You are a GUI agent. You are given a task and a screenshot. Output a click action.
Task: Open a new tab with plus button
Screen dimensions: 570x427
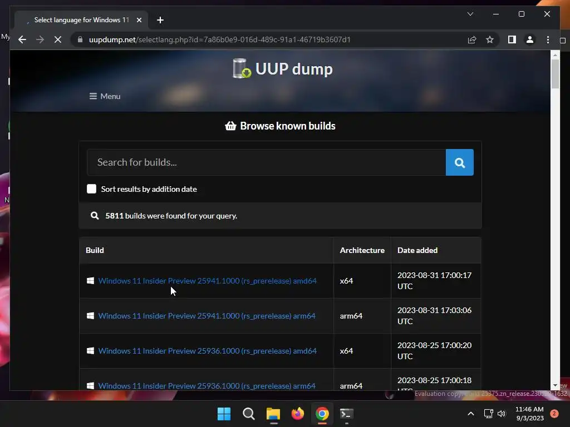[x=160, y=20]
